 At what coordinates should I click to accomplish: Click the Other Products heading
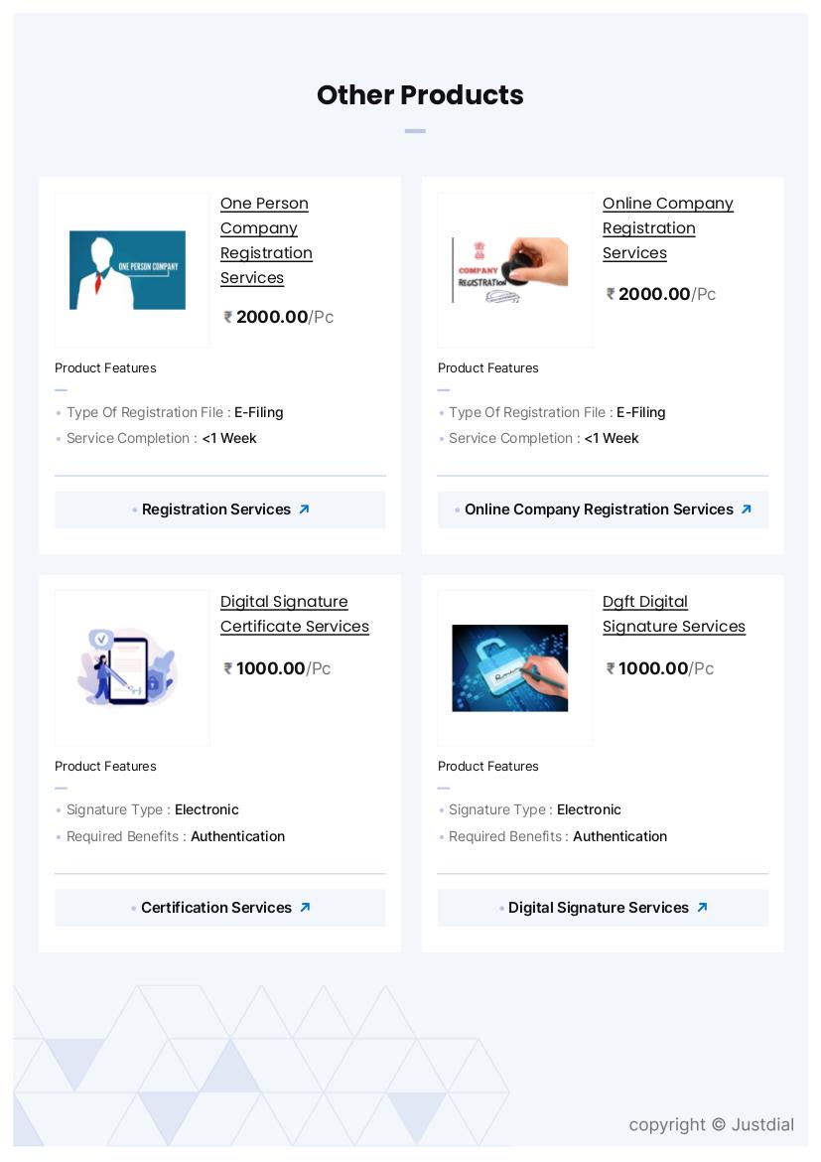420,95
